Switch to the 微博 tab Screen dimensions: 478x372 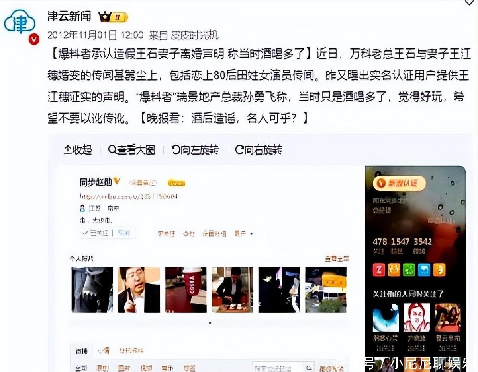pyautogui.click(x=82, y=351)
